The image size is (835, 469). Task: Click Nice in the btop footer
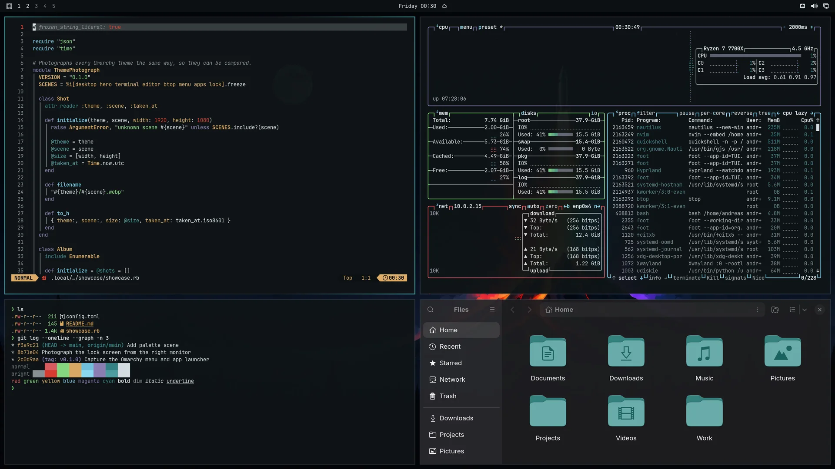tap(758, 278)
